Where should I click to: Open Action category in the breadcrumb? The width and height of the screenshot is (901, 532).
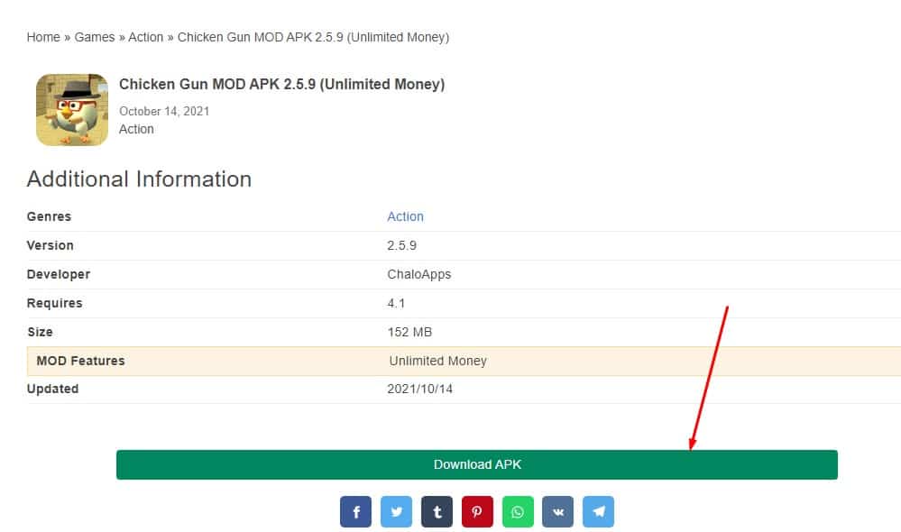click(145, 37)
